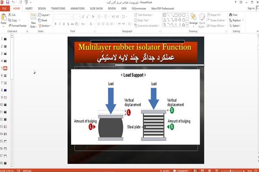Toggle Italic formatting
The image size is (259, 172).
60,24
